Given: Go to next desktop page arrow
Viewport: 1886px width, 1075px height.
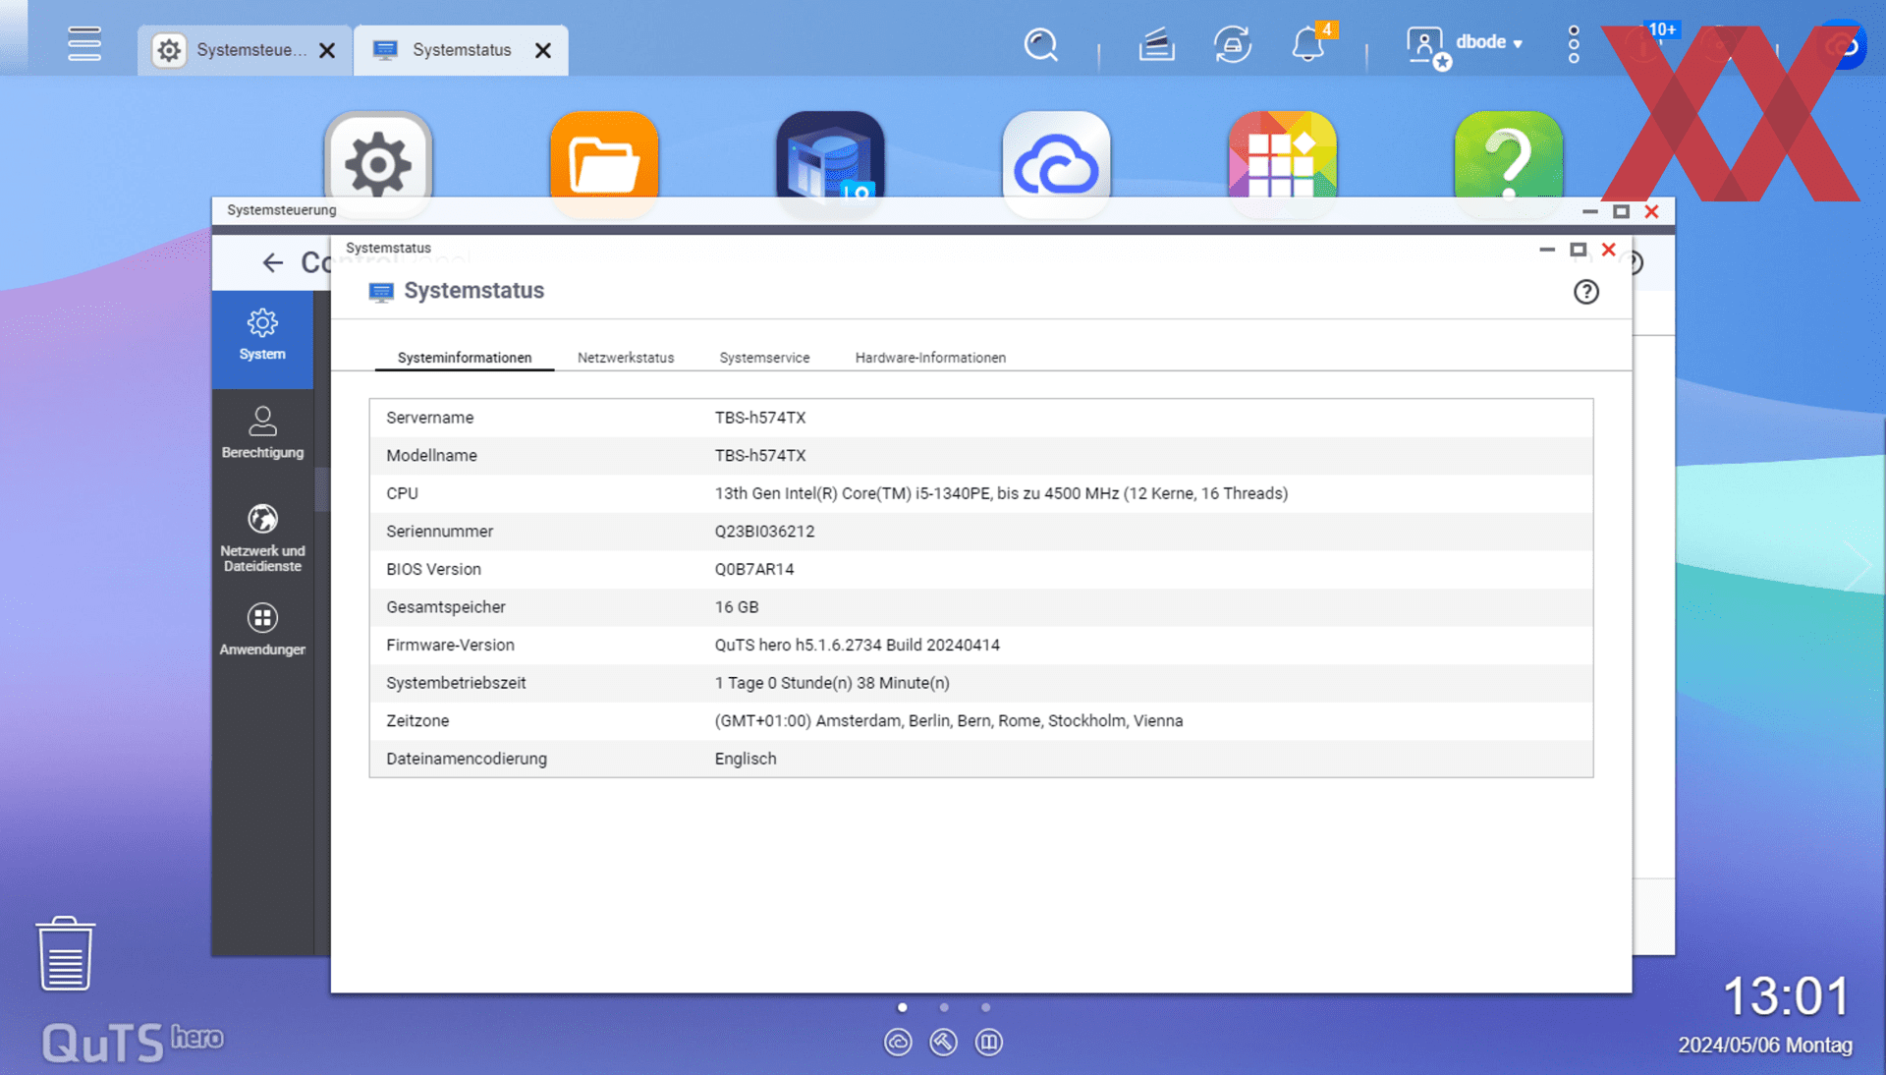Looking at the screenshot, I should tap(1859, 565).
